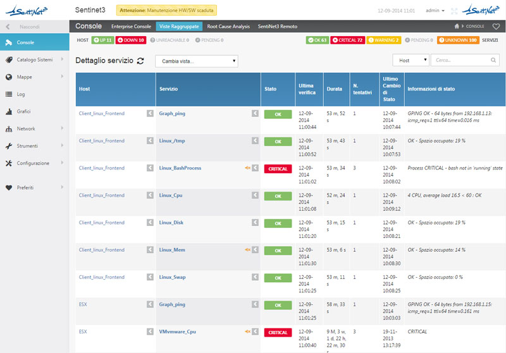Expand the Configurazione submenu arrow
Image resolution: width=506 pixels, height=353 pixels.
pos(62,163)
